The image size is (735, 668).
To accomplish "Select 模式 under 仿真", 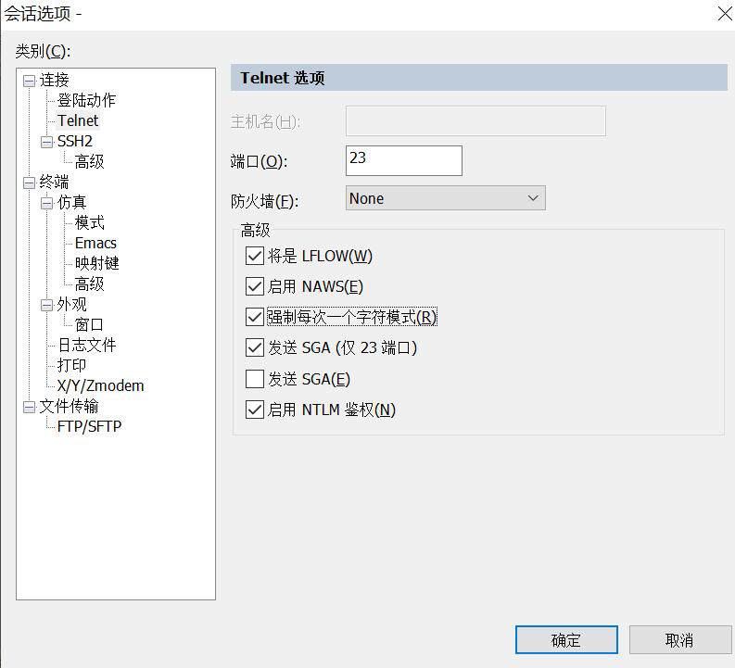I will tap(90, 222).
